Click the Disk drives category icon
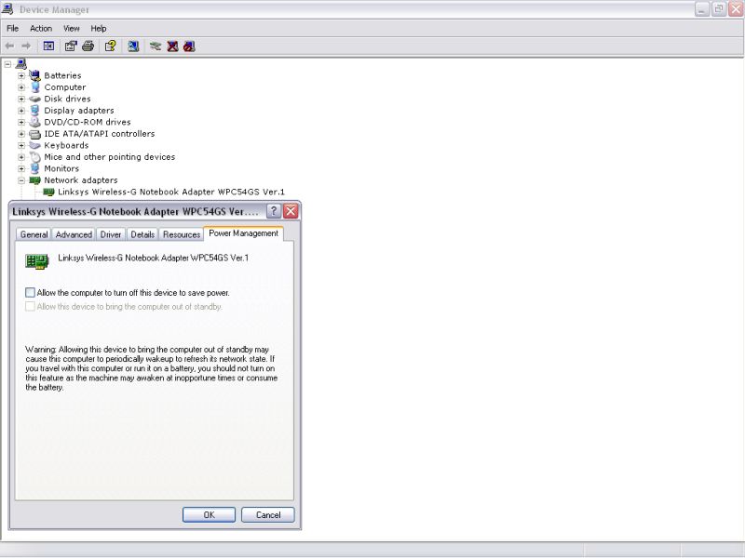745x558 pixels. (34, 99)
